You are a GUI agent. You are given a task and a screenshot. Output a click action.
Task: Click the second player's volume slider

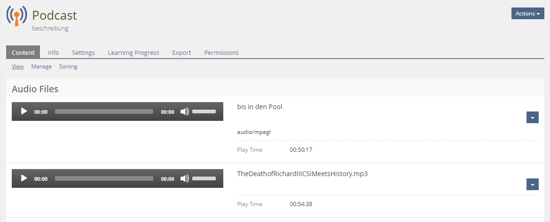pyautogui.click(x=204, y=178)
